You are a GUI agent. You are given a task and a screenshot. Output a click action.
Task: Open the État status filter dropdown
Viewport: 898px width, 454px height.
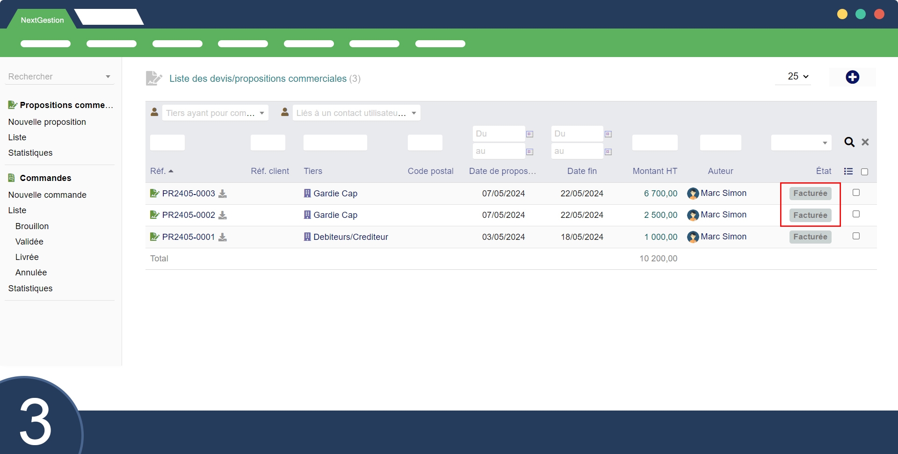(x=801, y=143)
